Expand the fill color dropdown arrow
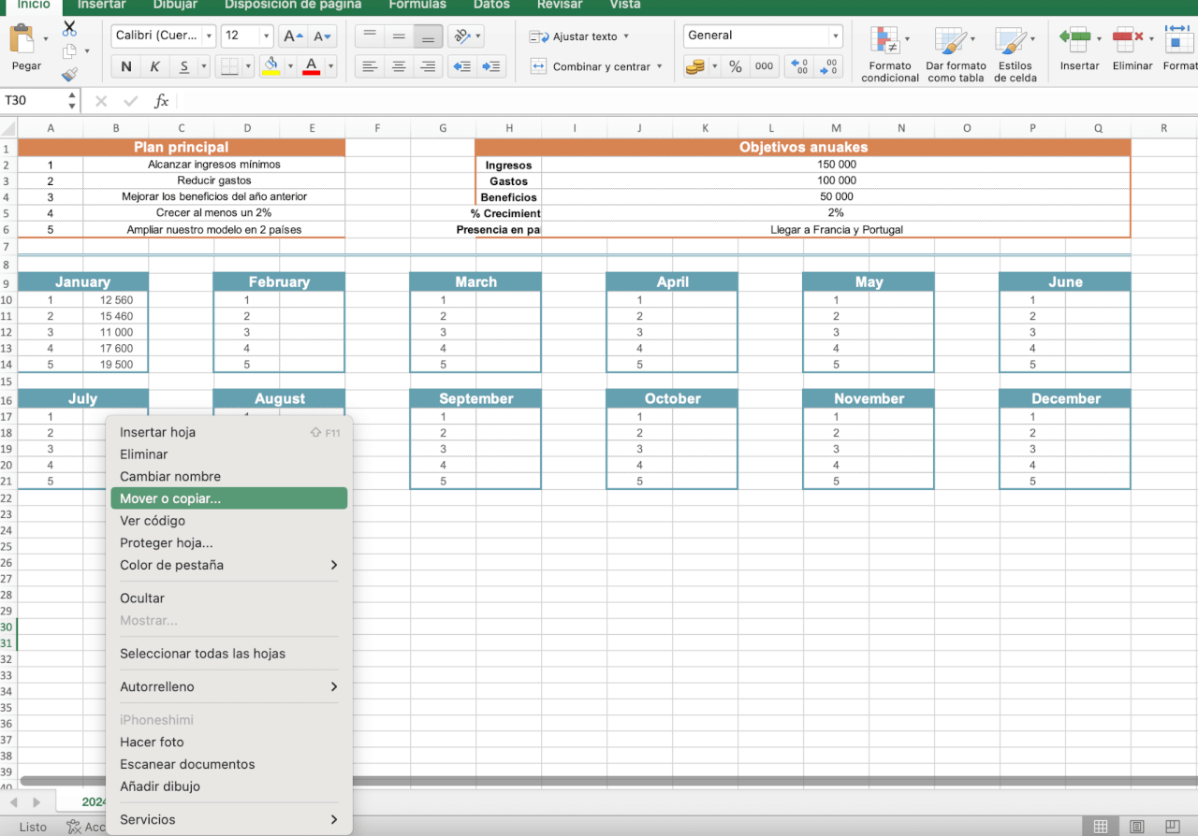 [x=290, y=66]
